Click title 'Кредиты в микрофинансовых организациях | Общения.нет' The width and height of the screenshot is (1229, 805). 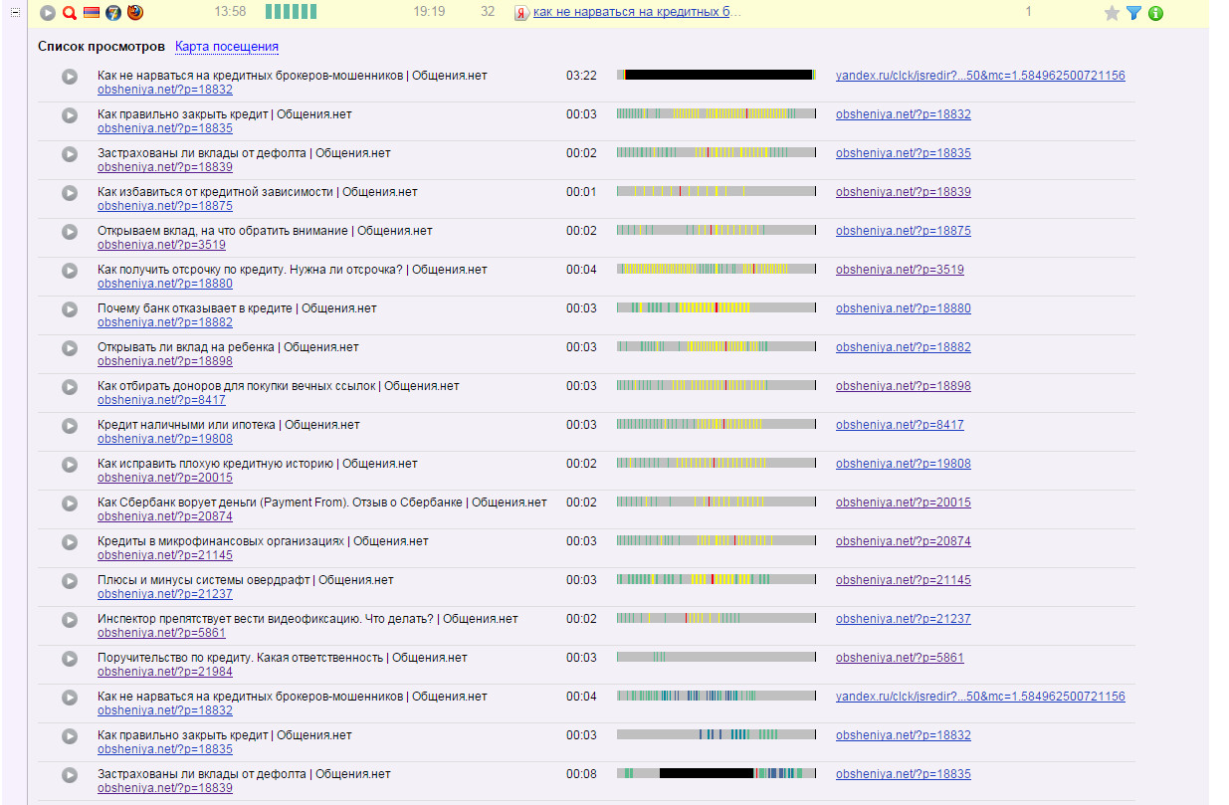(263, 541)
